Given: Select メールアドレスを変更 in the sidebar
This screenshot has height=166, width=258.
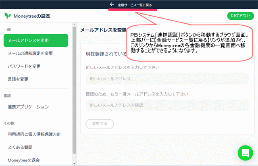Looking at the screenshot, I should coord(36,40).
